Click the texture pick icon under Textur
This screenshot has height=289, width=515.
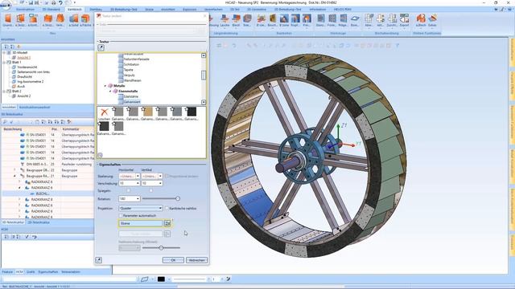pyautogui.click(x=101, y=47)
